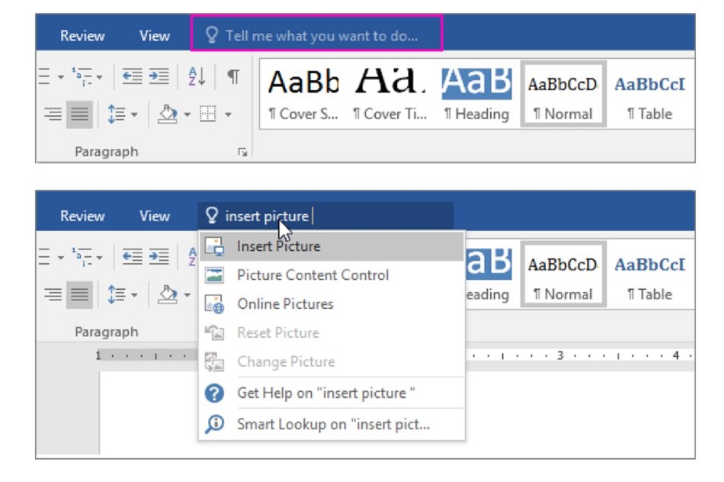Open Shading color dropdown arrow in upper ribbon
Image resolution: width=724 pixels, height=482 pixels.
coord(187,114)
